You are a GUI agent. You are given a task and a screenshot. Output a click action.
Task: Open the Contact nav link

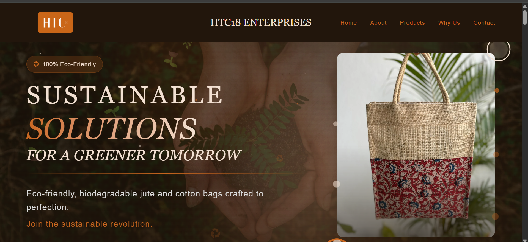click(484, 23)
